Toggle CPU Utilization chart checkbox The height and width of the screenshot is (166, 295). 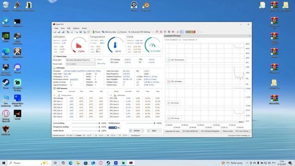[169, 82]
